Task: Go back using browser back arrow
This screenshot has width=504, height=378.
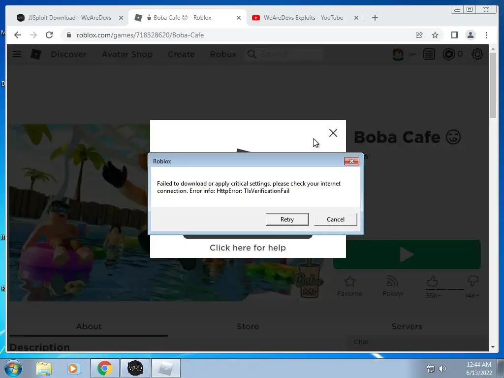Action: 18,35
